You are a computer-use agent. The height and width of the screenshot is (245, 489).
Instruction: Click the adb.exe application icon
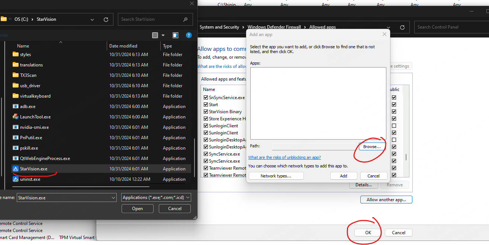(x=16, y=106)
